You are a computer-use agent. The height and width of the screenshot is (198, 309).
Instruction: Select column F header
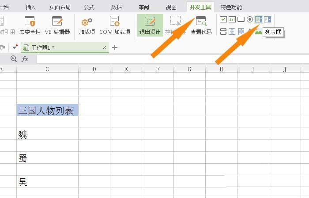click(x=158, y=69)
